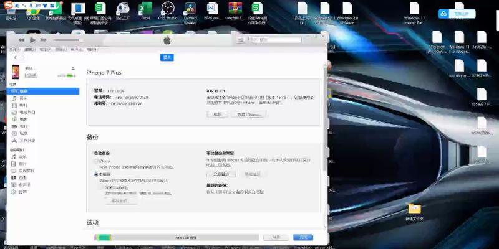Enable the encrypt local backup checkbox
Viewport: 499px width, 249px height.
[x=102, y=188]
